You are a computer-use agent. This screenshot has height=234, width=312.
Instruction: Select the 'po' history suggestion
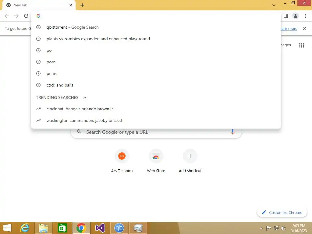click(156, 50)
